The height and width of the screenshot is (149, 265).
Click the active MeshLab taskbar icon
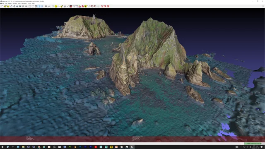coord(132,147)
